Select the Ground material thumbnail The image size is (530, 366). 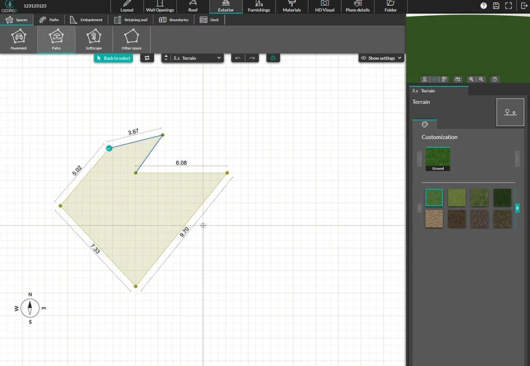tap(438, 158)
